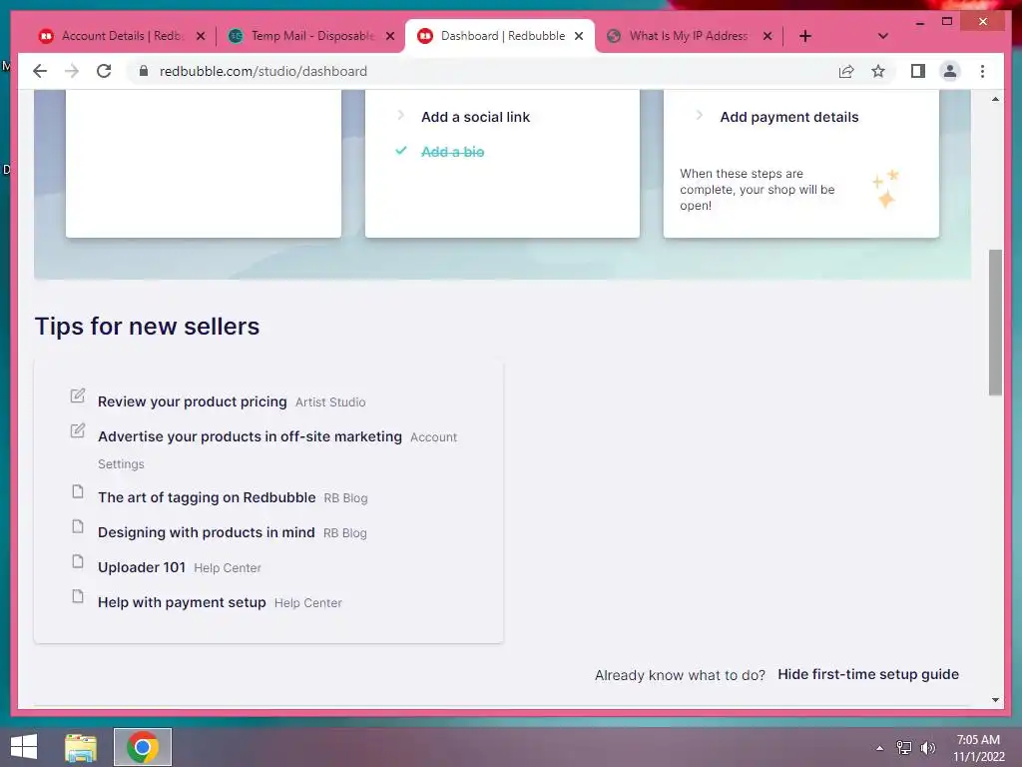This screenshot has height=767, width=1022.
Task: Close the Dashboard Redbubble tab
Action: [578, 36]
